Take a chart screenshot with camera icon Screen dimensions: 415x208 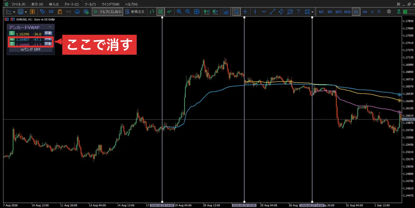[x=226, y=12]
